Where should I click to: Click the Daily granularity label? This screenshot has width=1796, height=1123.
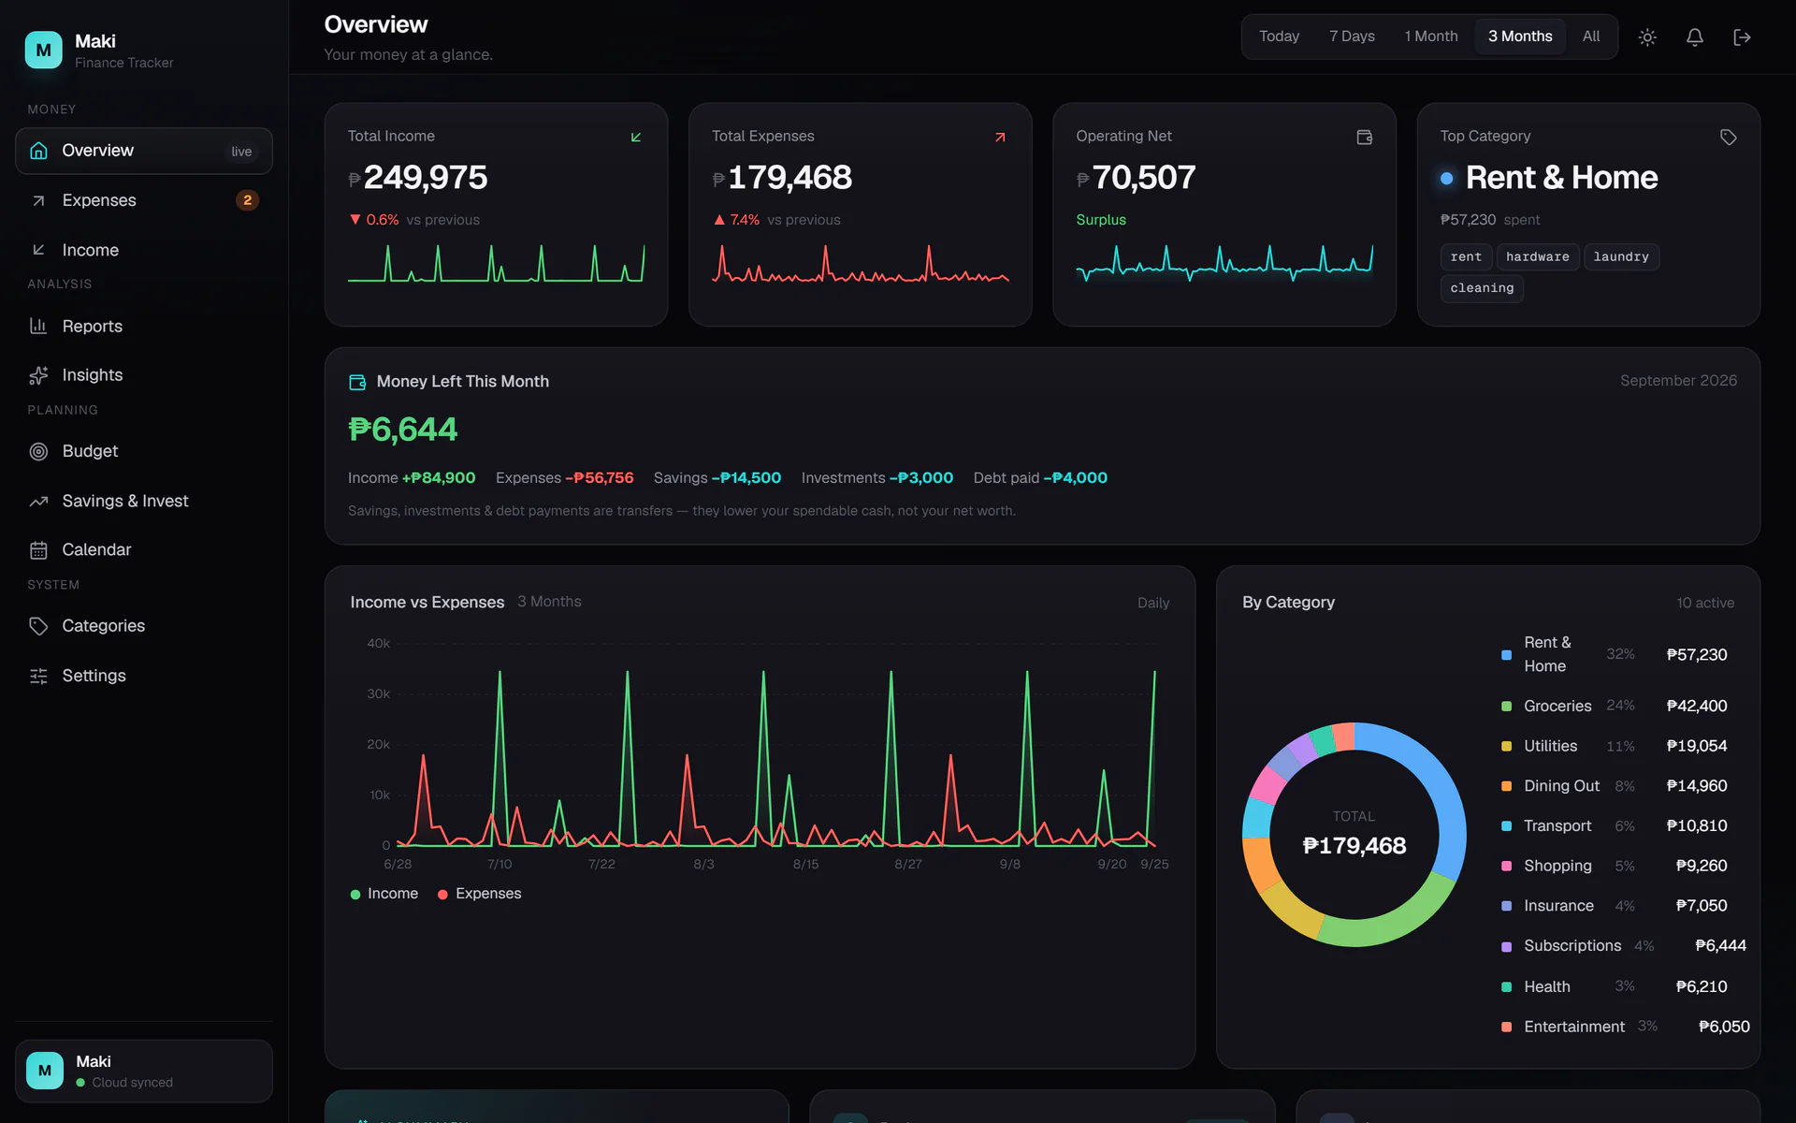[1153, 603]
